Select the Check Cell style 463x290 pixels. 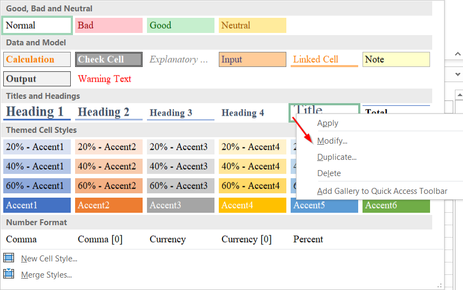tap(109, 59)
